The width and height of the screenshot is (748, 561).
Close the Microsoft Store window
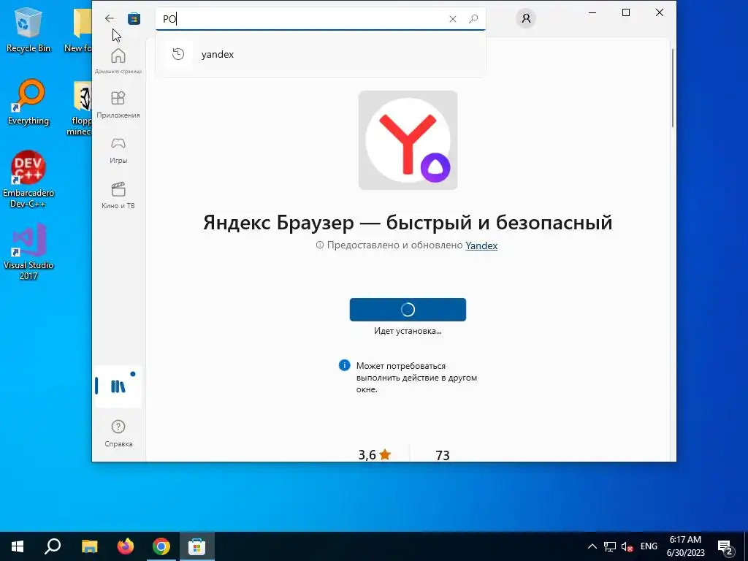(660, 13)
